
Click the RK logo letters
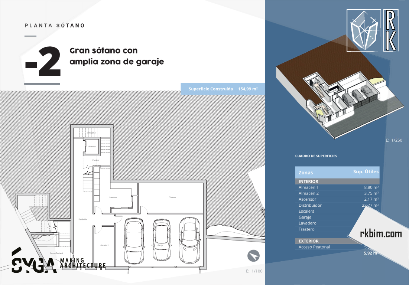click(391, 30)
